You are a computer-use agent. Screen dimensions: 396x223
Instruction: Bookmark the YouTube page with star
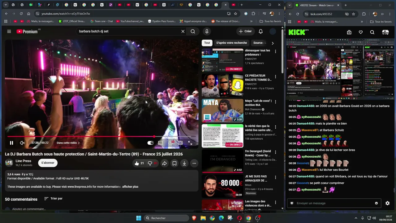tap(235, 14)
